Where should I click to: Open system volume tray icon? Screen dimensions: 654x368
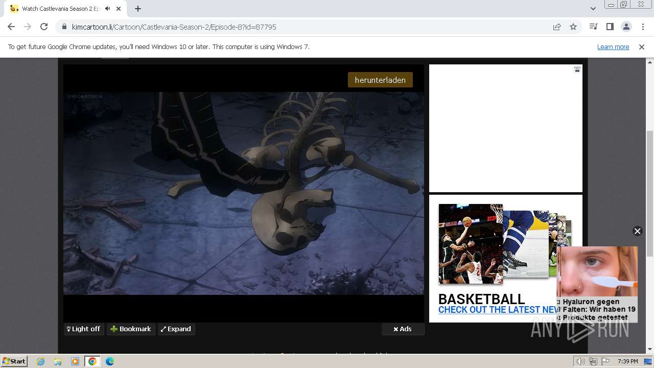[x=581, y=361]
